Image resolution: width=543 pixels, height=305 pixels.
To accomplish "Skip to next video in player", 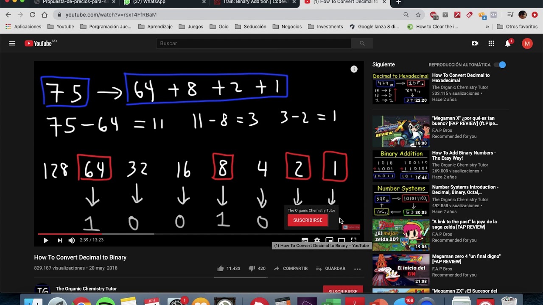I will 60,240.
